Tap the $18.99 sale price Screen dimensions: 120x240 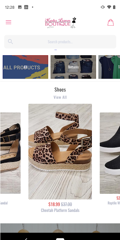(x=54, y=204)
